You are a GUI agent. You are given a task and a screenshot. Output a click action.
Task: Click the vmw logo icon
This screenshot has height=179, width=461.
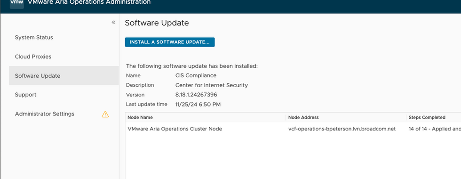coord(17,3)
